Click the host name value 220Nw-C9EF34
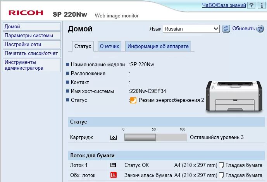The width and height of the screenshot is (267, 182). tap(148, 91)
